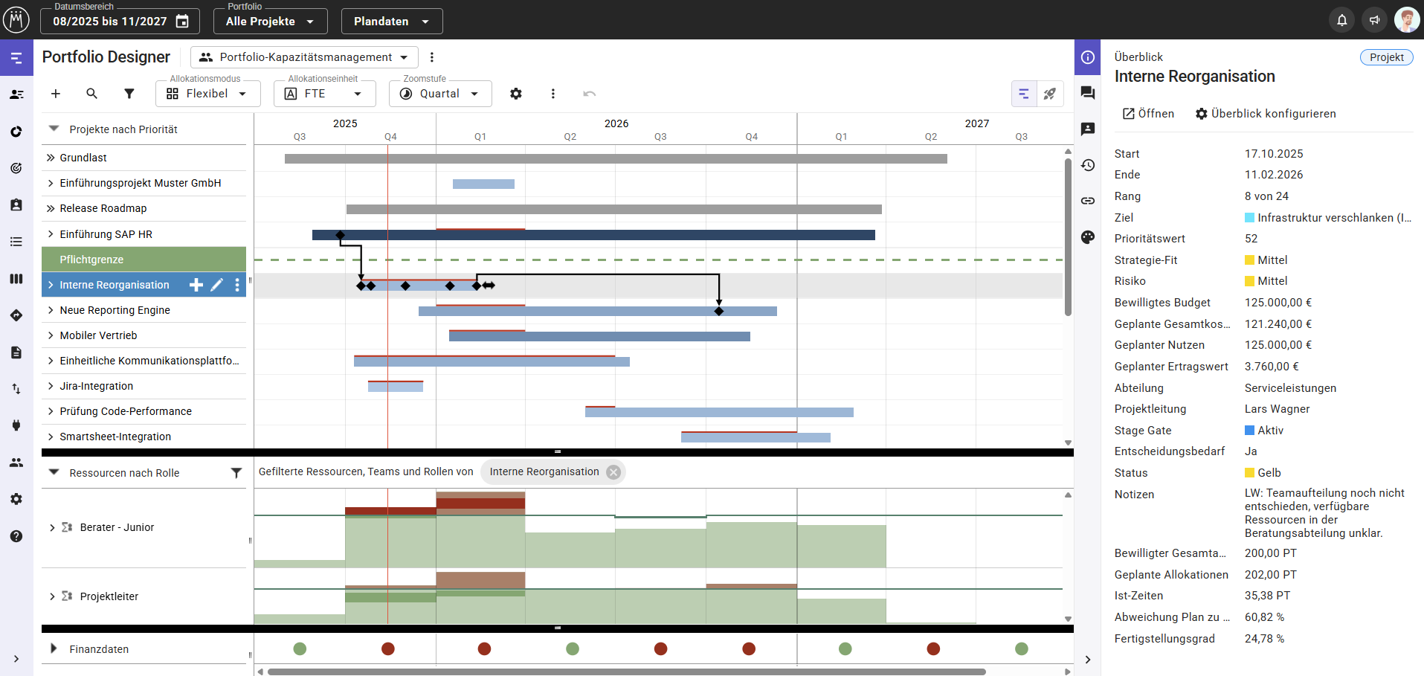Click Überblick konfigurieren button

pos(1265,114)
